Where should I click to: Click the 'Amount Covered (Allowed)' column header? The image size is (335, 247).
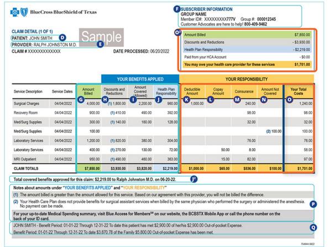[x=140, y=91]
